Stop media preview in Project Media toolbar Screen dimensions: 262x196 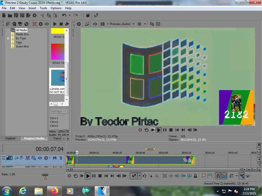coord(61,24)
